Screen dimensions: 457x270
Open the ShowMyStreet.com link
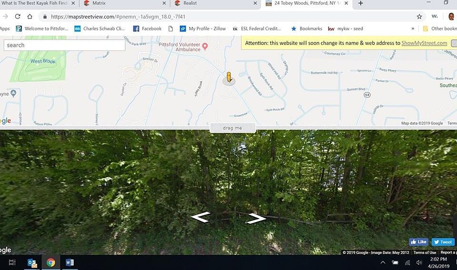point(424,43)
